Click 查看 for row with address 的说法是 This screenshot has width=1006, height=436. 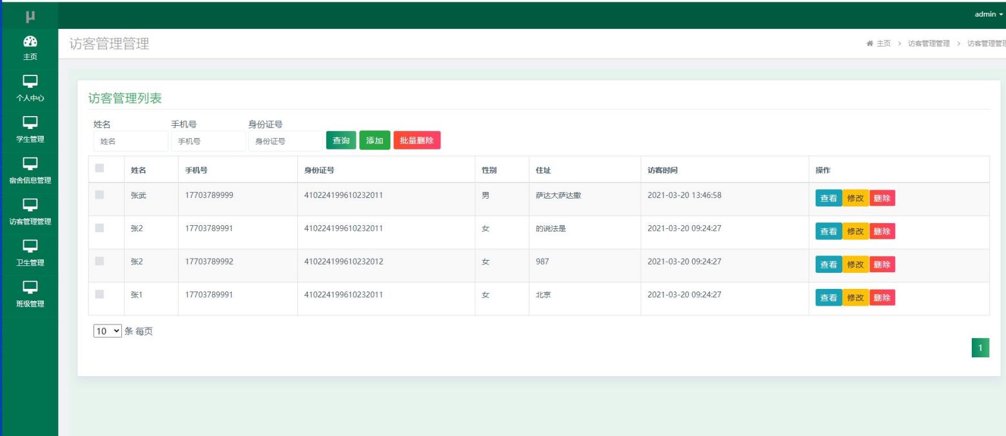[x=829, y=232]
